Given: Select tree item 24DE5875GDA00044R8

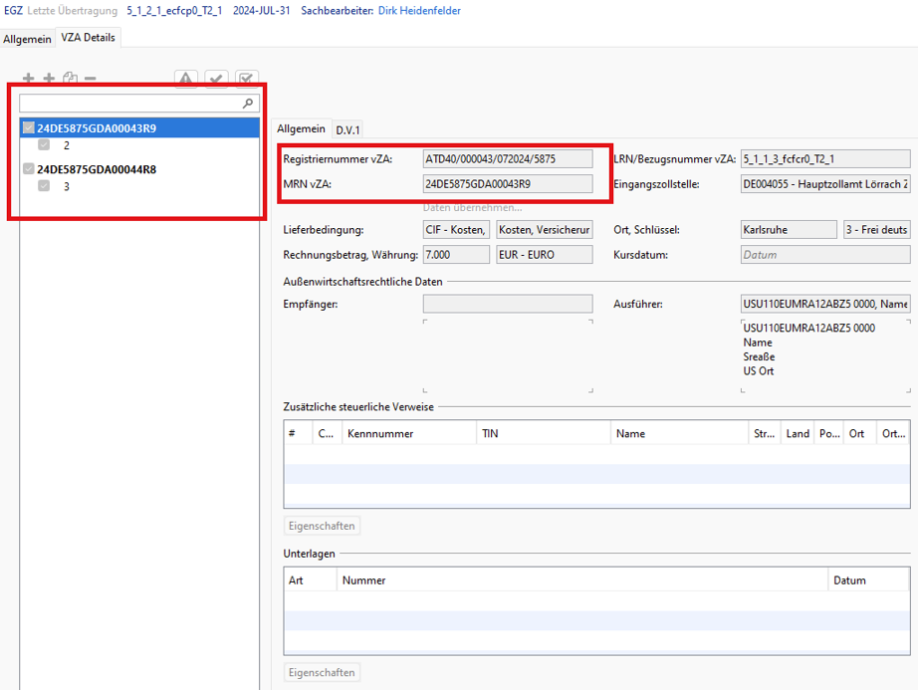Looking at the screenshot, I should point(97,169).
